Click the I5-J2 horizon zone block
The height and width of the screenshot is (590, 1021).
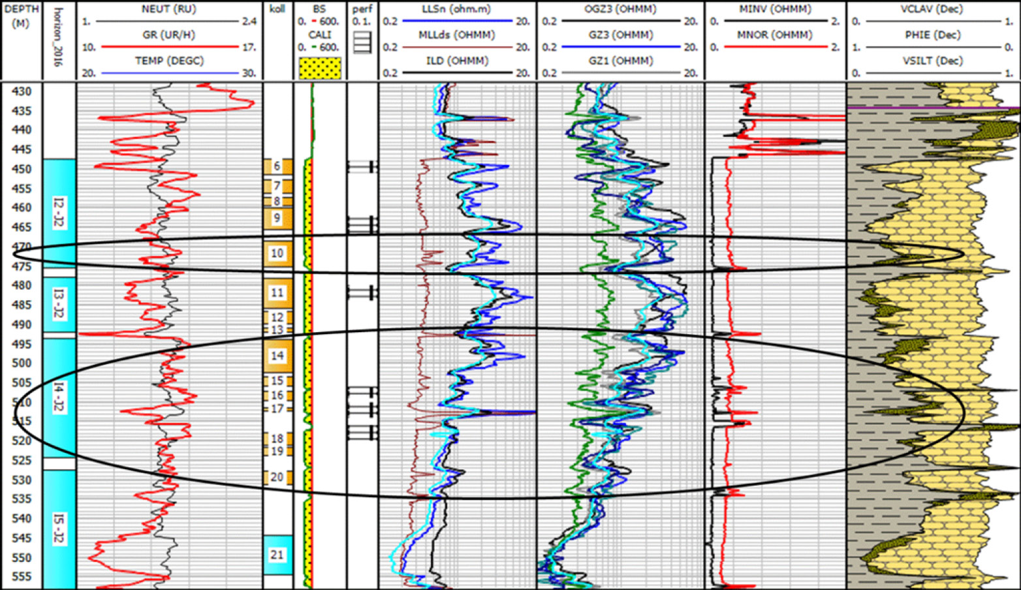[x=59, y=529]
